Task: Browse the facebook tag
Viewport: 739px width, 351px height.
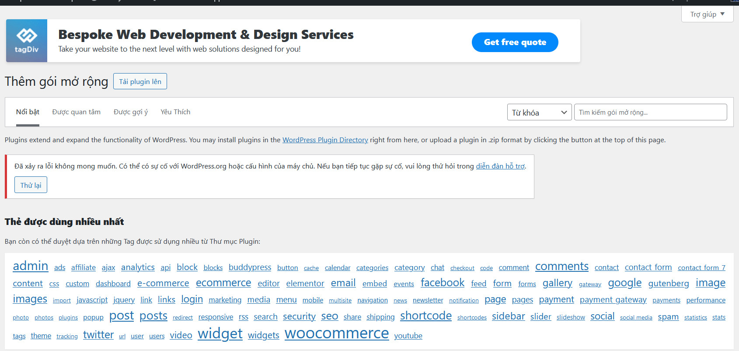Action: coord(443,283)
